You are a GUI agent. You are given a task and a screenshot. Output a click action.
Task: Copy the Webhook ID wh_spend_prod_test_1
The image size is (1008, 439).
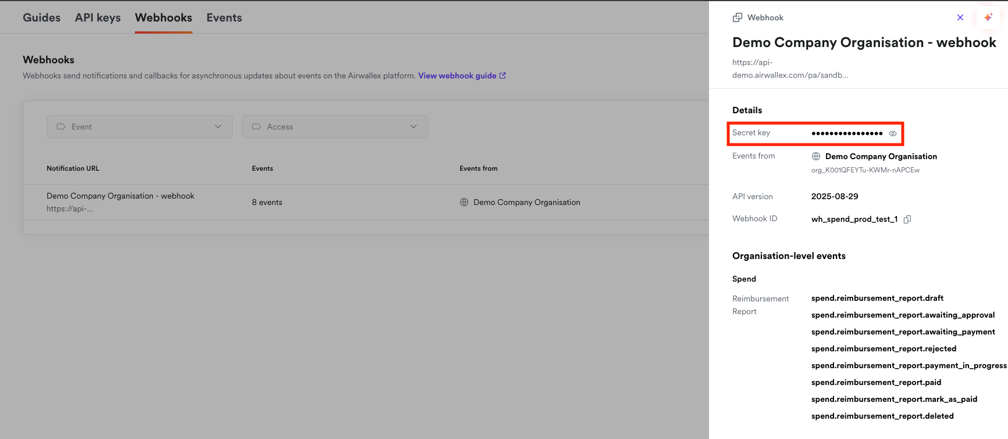tap(907, 219)
